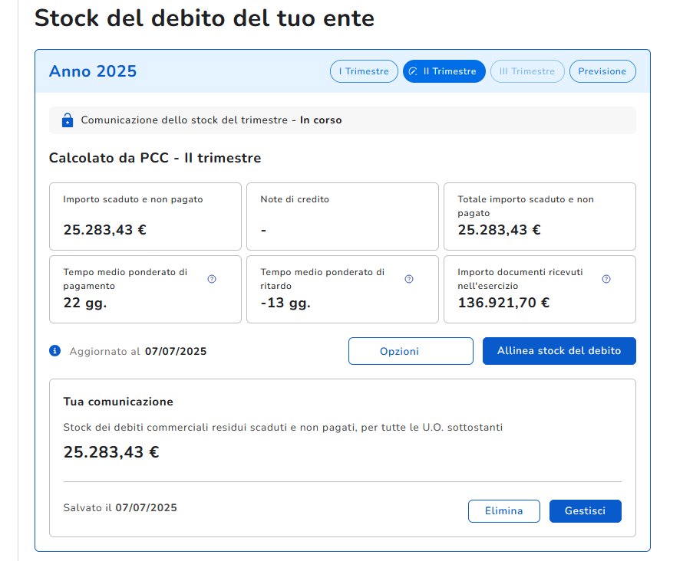Click the 136.921,70 € documents amount
The image size is (693, 561).
tap(503, 302)
